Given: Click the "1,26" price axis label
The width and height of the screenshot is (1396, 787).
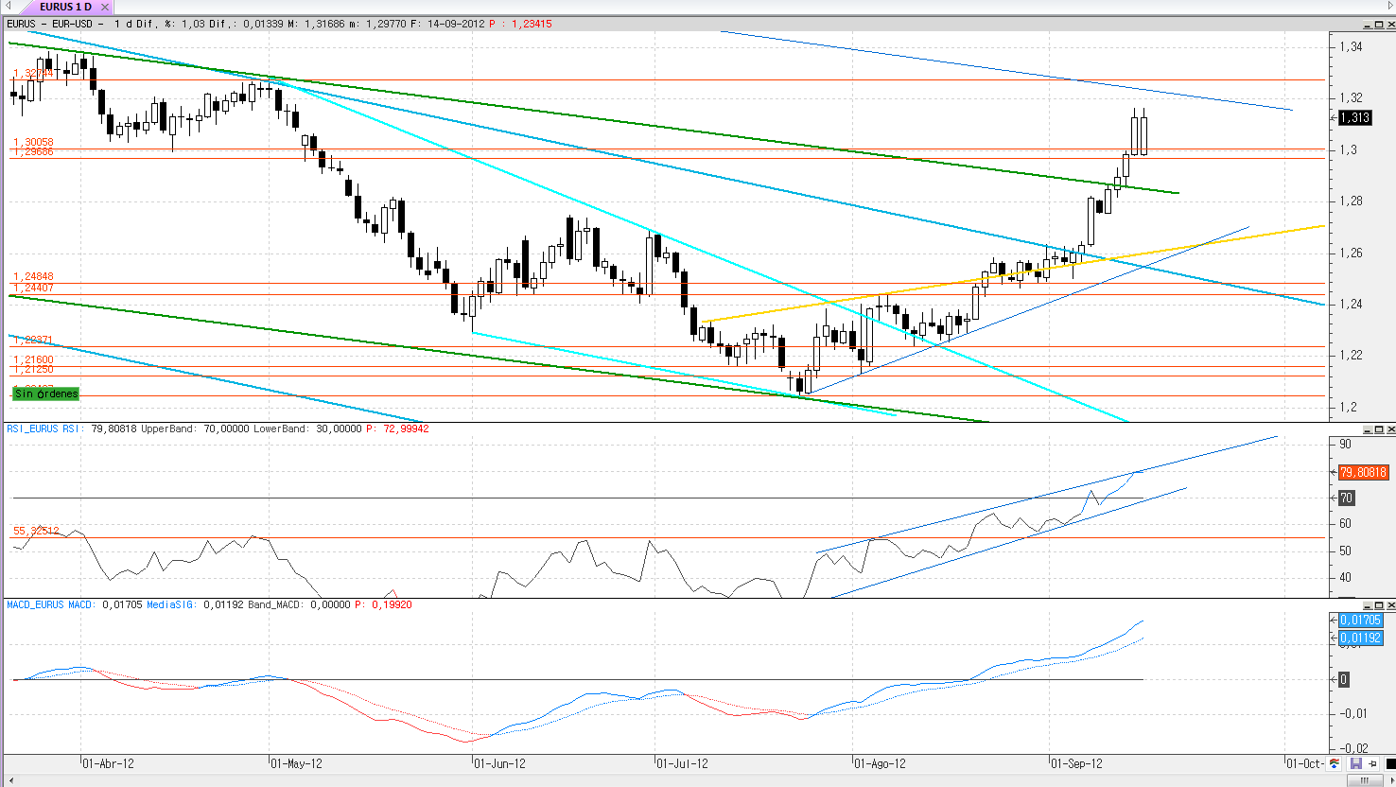Looking at the screenshot, I should (x=1351, y=253).
